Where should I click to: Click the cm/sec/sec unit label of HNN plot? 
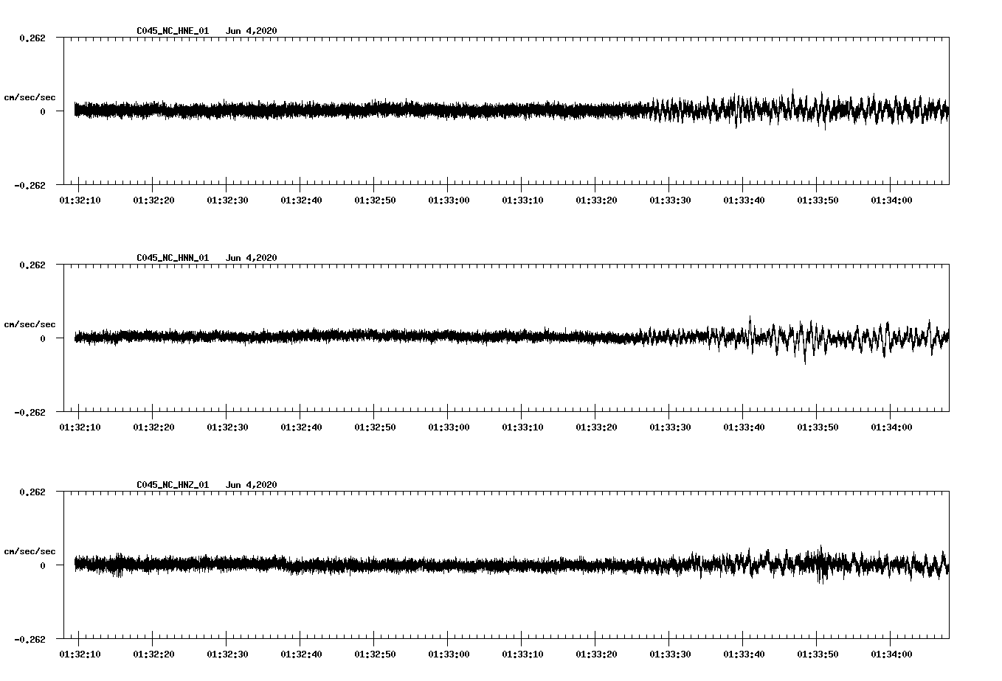[x=30, y=324]
